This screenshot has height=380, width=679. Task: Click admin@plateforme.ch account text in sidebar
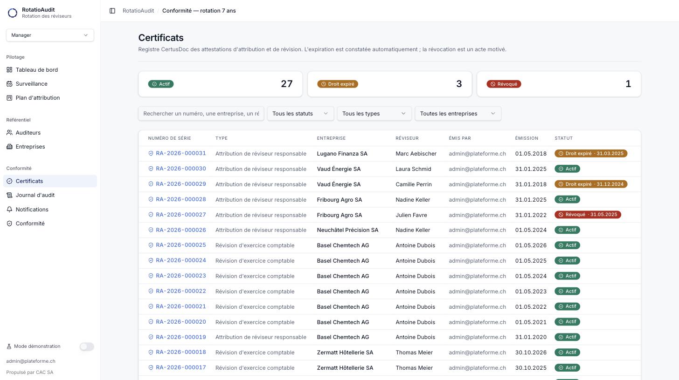31,361
